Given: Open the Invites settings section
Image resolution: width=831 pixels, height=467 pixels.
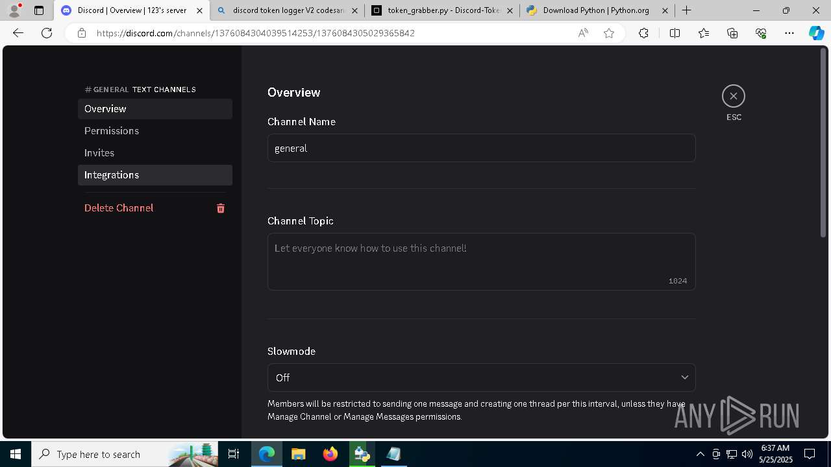Looking at the screenshot, I should click(155, 153).
